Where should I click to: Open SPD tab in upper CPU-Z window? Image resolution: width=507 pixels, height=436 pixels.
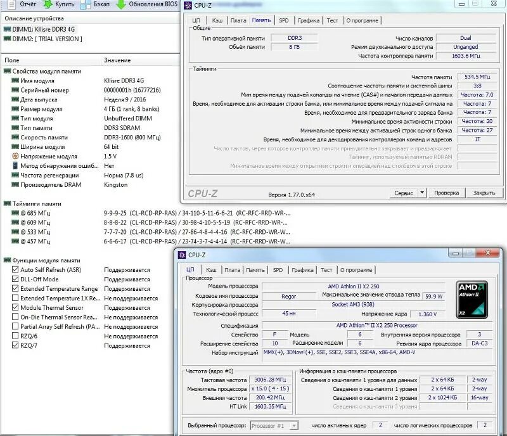pos(284,20)
